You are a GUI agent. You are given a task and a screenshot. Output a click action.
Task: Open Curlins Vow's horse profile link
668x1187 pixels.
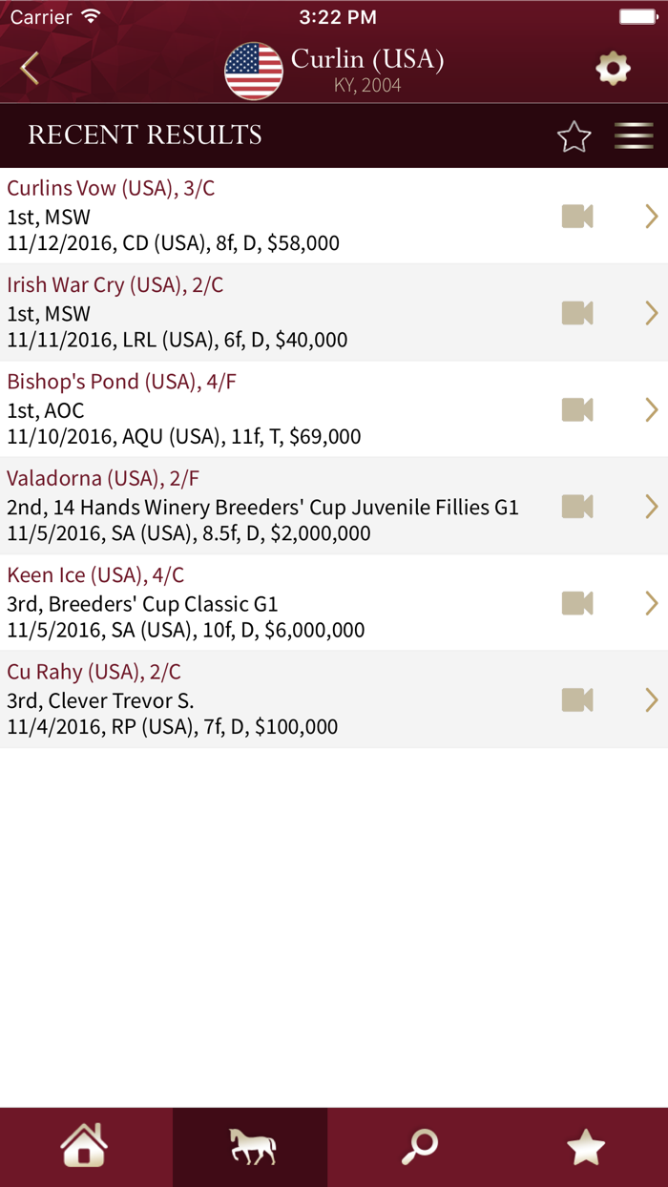tap(111, 188)
